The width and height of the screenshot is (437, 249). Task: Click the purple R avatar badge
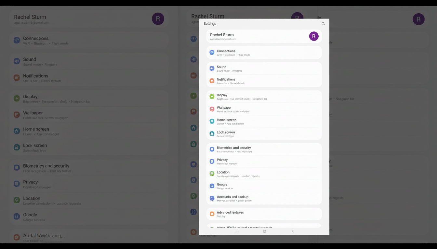[x=314, y=36]
